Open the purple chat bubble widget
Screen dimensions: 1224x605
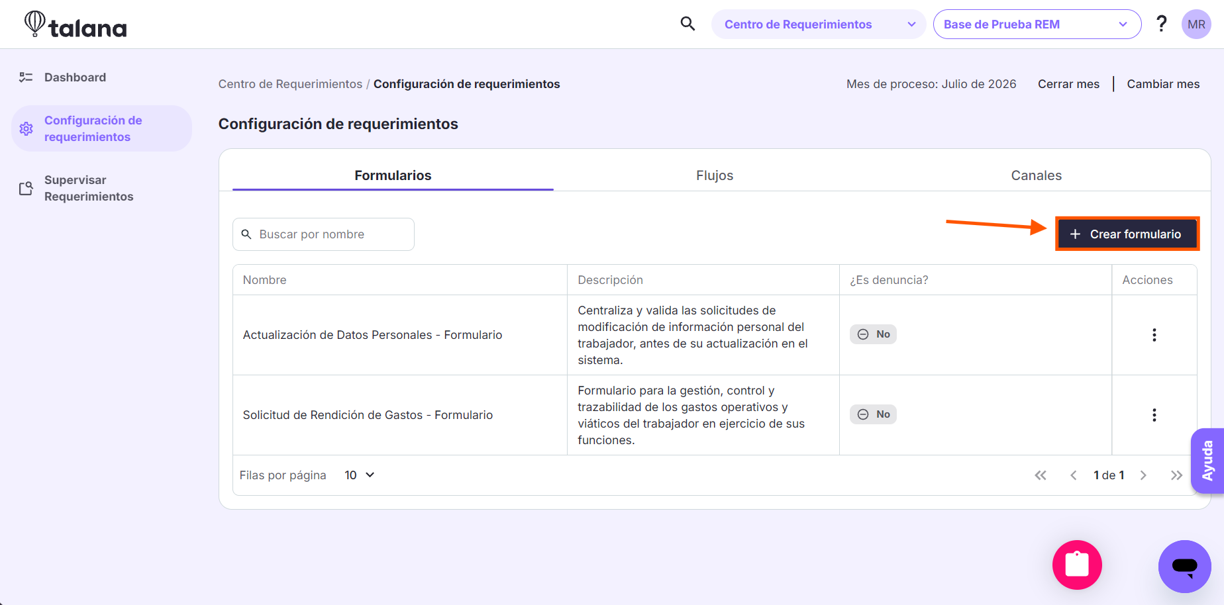tap(1184, 566)
